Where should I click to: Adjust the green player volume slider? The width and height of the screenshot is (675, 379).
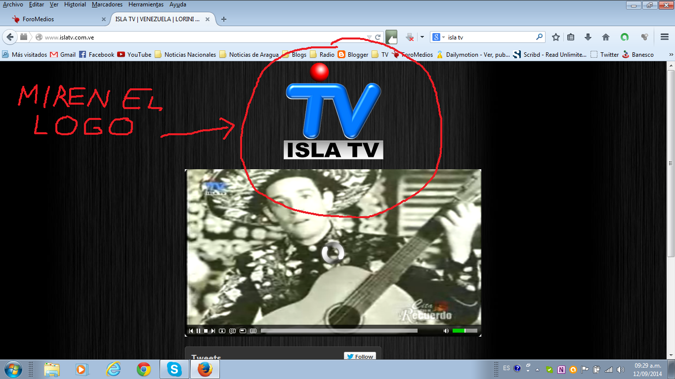click(465, 331)
